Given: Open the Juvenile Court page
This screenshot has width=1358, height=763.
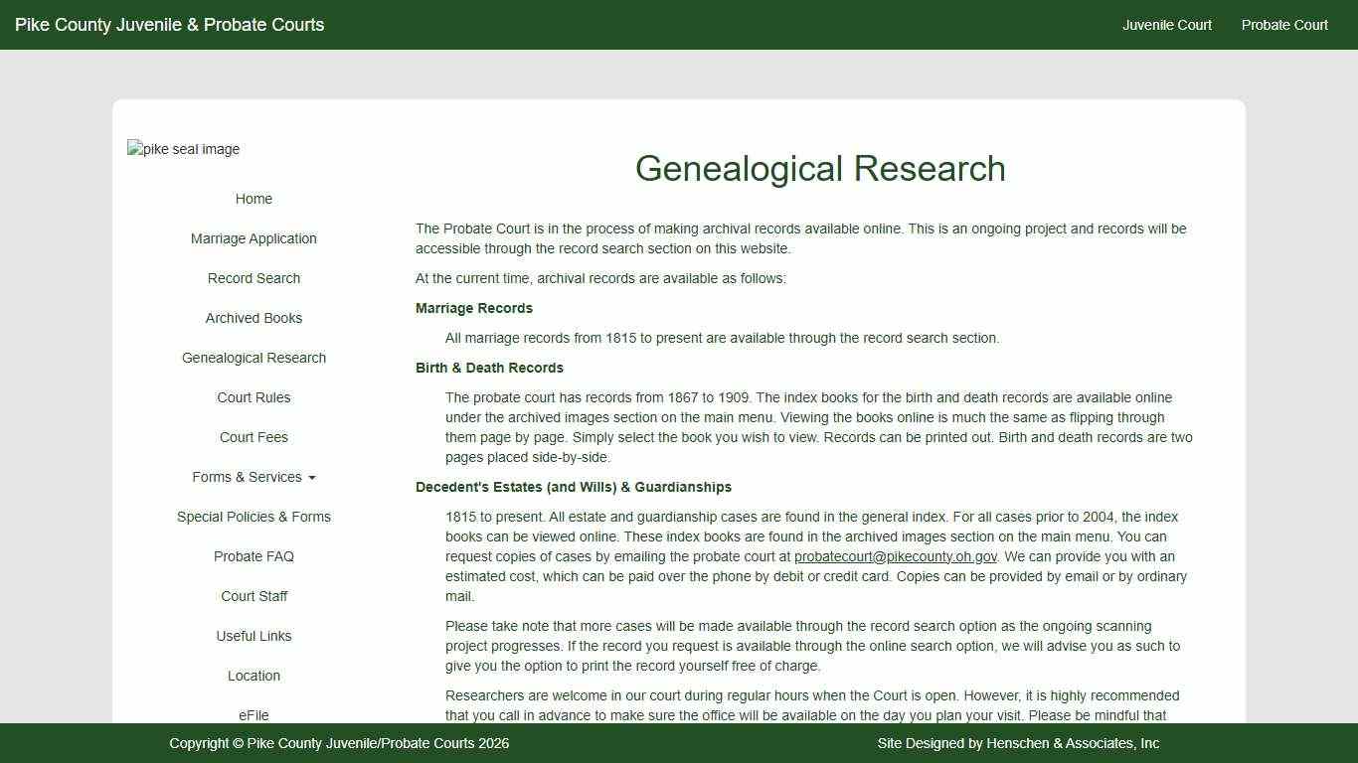Looking at the screenshot, I should (x=1166, y=25).
